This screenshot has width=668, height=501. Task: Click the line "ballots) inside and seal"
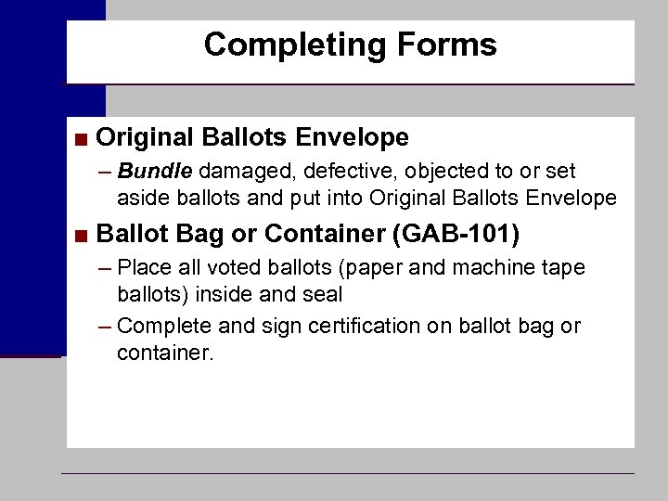click(x=229, y=295)
